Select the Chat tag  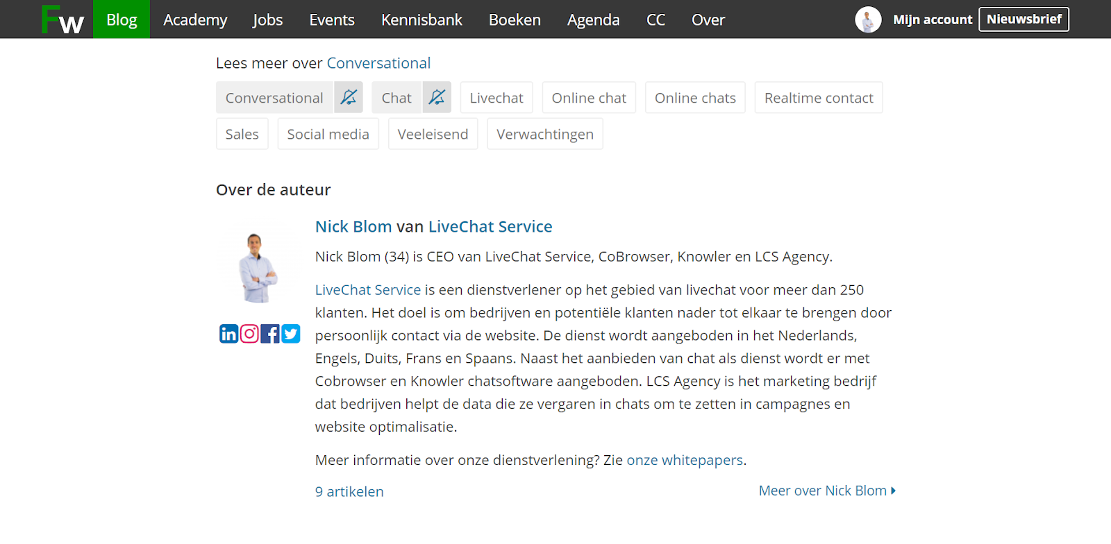pos(396,98)
